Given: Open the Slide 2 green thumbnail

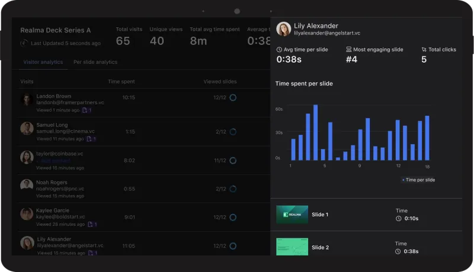Looking at the screenshot, I should click(x=292, y=247).
